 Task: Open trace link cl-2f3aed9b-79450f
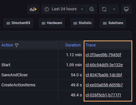103,55
